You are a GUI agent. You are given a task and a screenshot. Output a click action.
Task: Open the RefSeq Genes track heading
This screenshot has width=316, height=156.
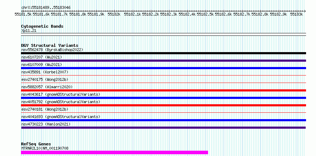(x=36, y=144)
